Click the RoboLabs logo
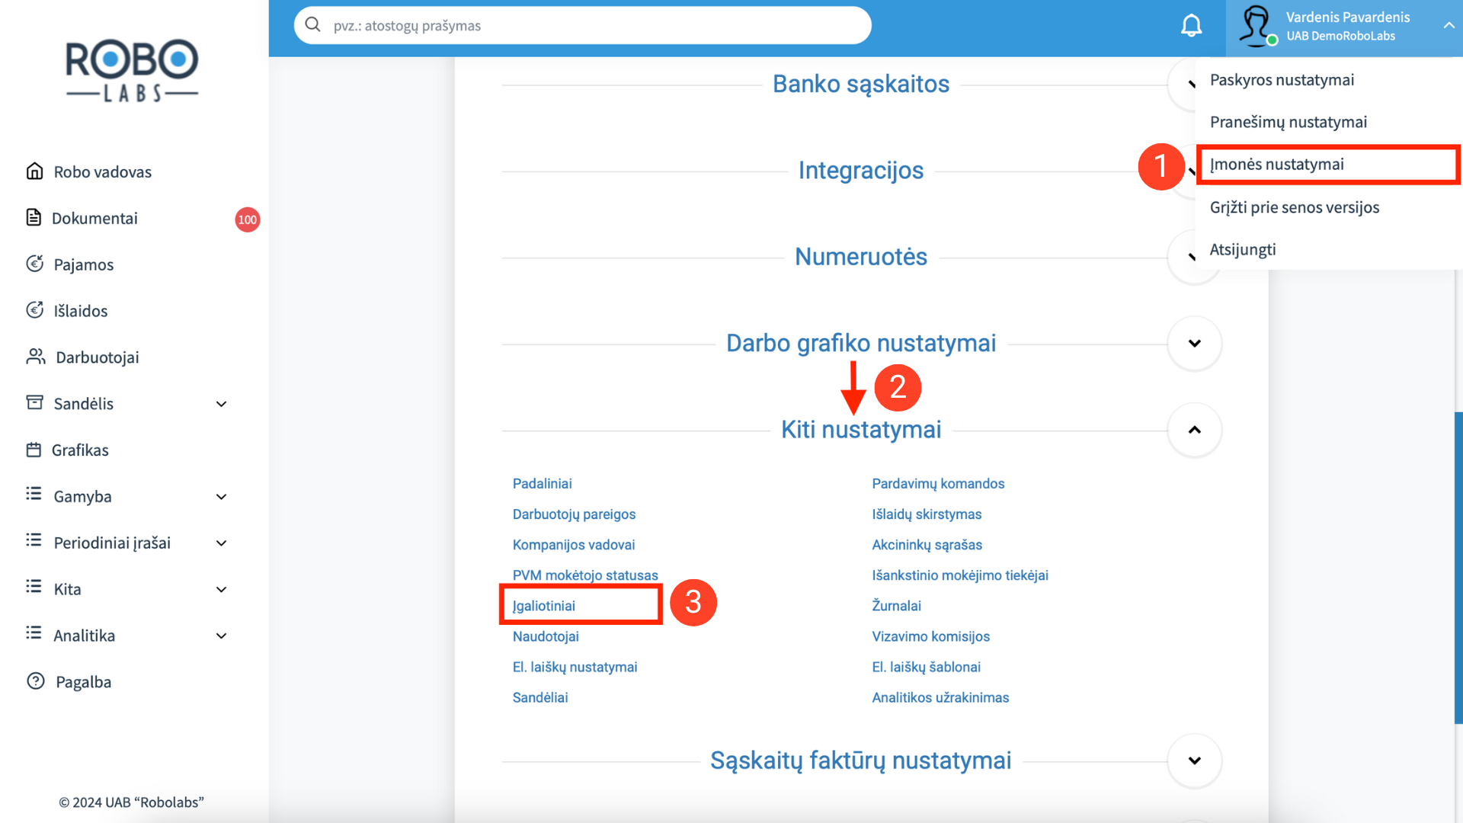Screen dimensions: 1463x823 (x=132, y=70)
